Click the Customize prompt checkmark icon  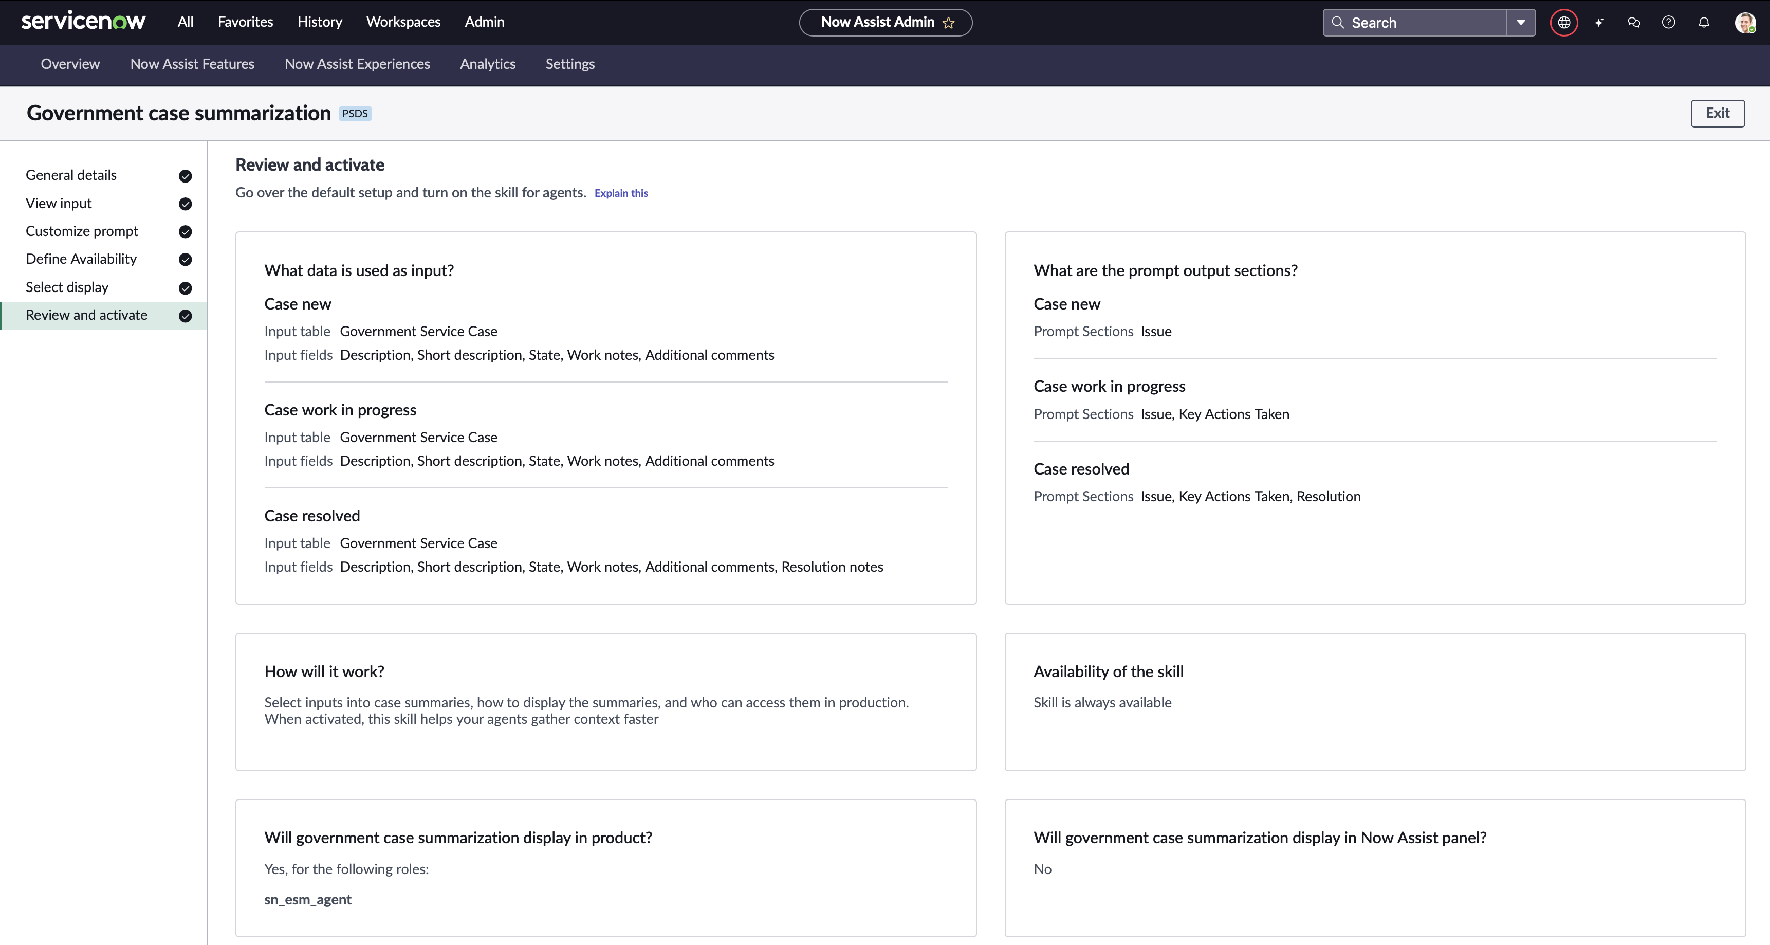pyautogui.click(x=185, y=231)
